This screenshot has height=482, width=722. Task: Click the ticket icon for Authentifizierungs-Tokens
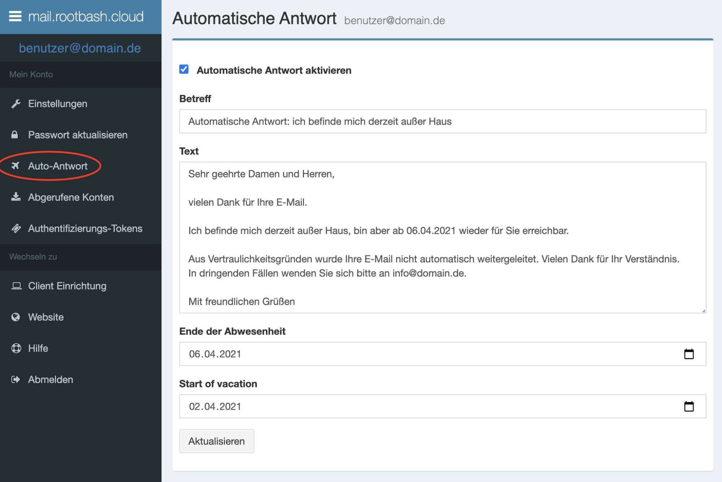[x=16, y=228]
